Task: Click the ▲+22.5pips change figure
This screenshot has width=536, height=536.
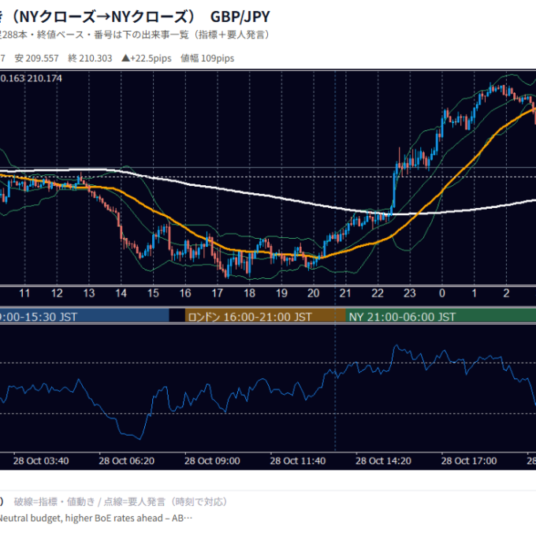Action: 147,58
